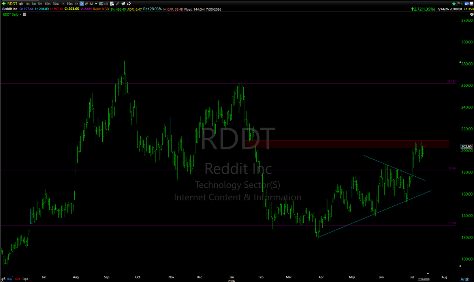Click the green star favorite icon
Image resolution: width=474 pixels, height=282 pixels.
pos(454,4)
